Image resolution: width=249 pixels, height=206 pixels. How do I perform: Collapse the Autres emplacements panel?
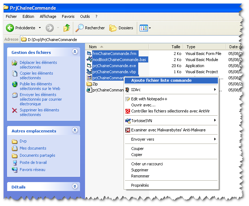pos(75,131)
